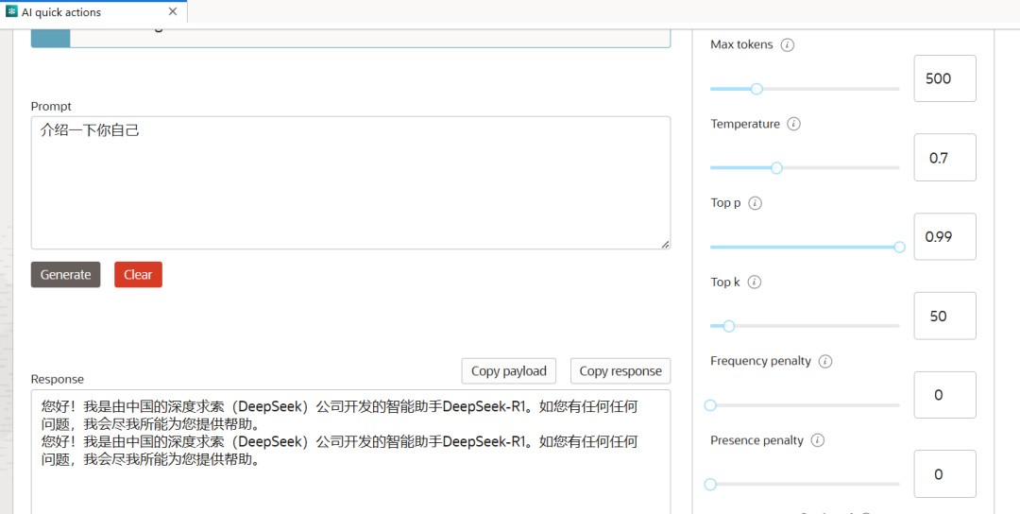Click the Top k slider handle

[728, 326]
